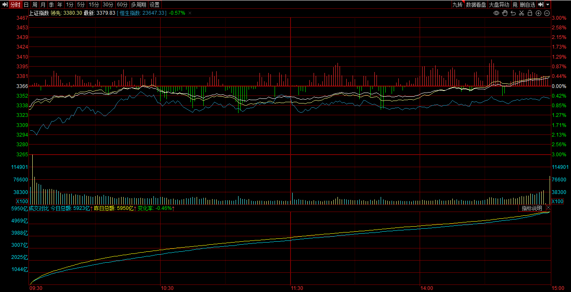Click the 最新: 3379.83 value
The width and height of the screenshot is (571, 292).
tap(99, 13)
